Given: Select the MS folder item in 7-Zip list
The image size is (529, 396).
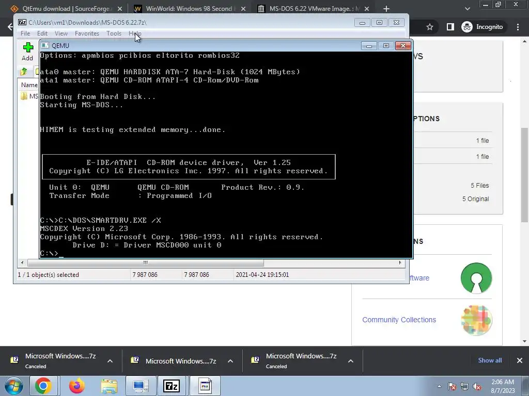Looking at the screenshot, I should pyautogui.click(x=29, y=96).
